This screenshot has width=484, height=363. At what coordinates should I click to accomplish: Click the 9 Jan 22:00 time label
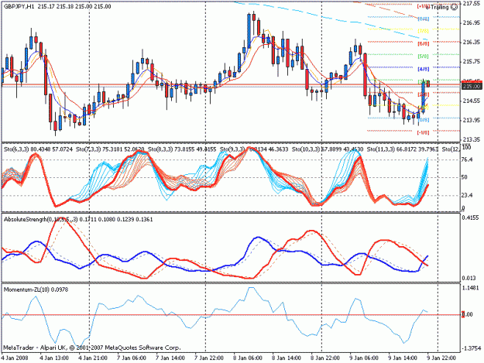441,358
